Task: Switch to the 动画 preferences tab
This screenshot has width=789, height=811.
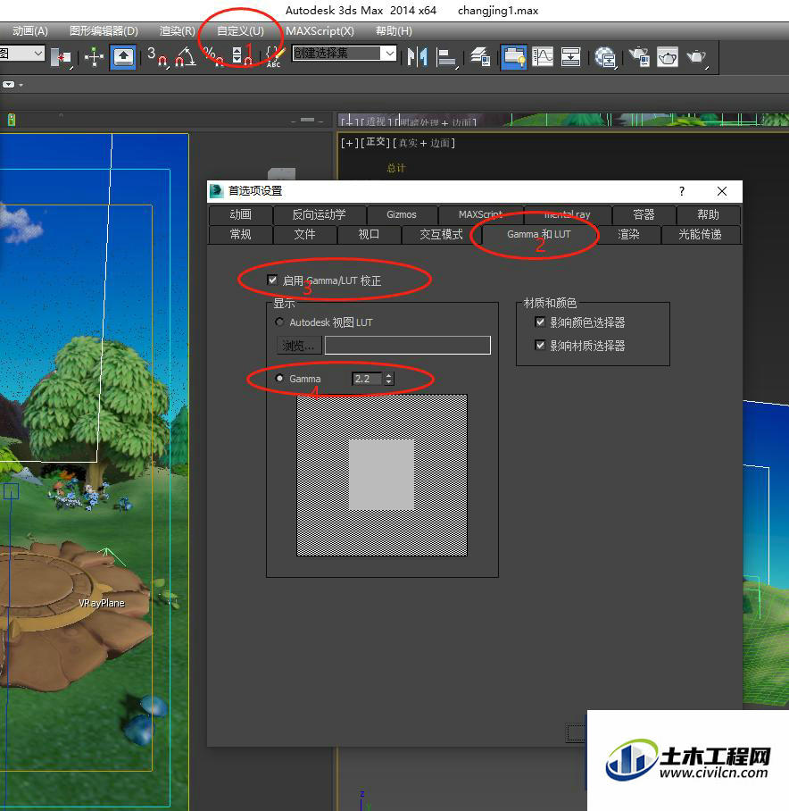Action: tap(240, 214)
